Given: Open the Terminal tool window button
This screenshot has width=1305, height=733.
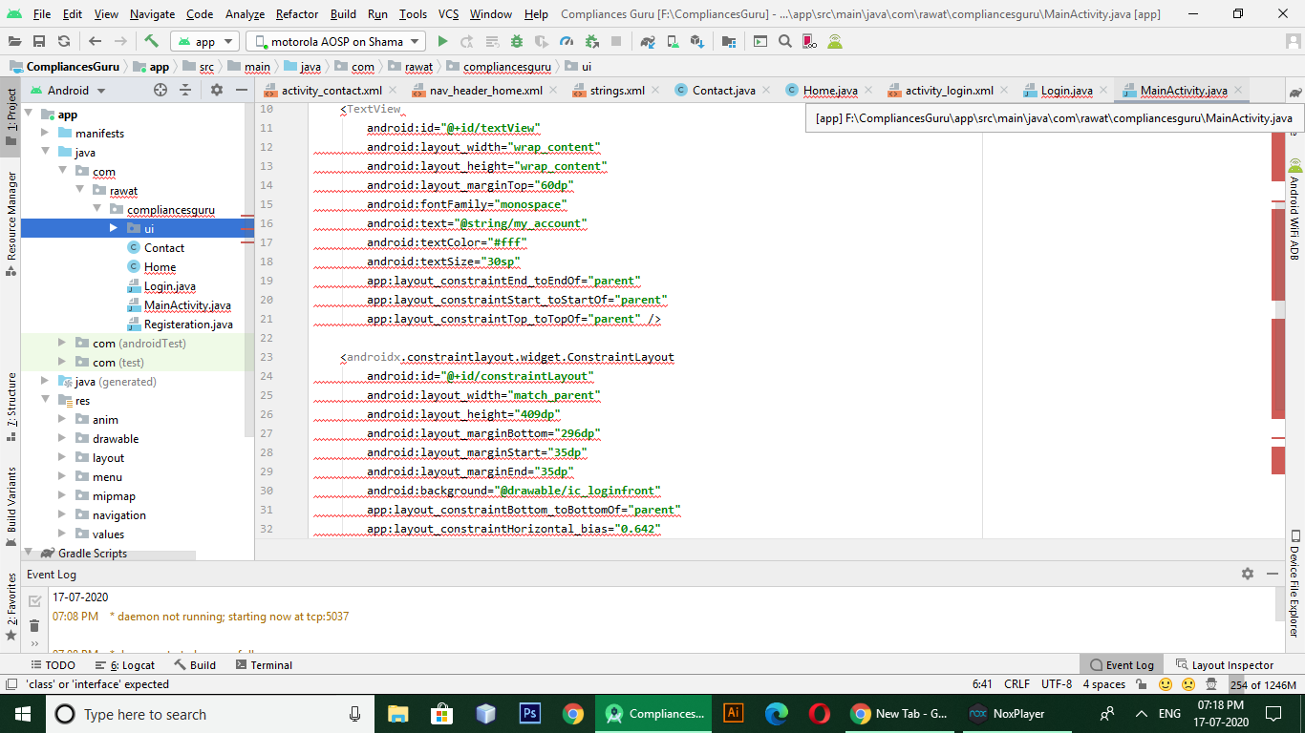Looking at the screenshot, I should pyautogui.click(x=263, y=665).
